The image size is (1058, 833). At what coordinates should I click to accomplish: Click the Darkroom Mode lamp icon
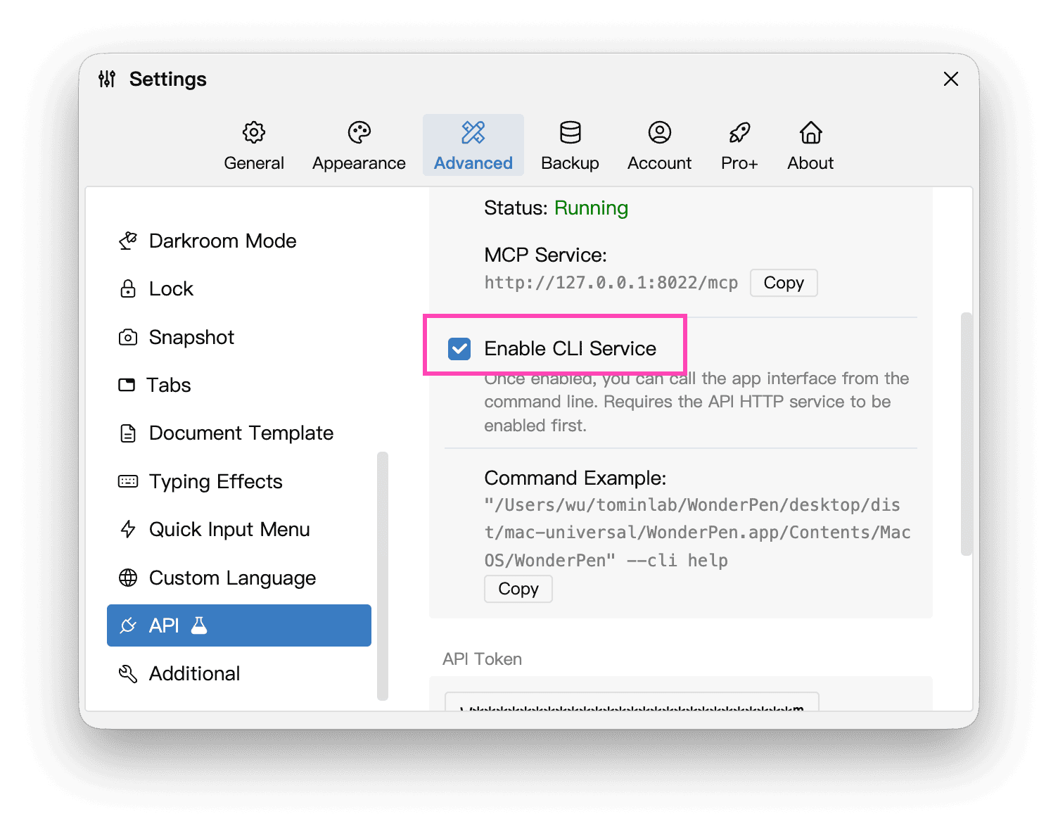128,241
